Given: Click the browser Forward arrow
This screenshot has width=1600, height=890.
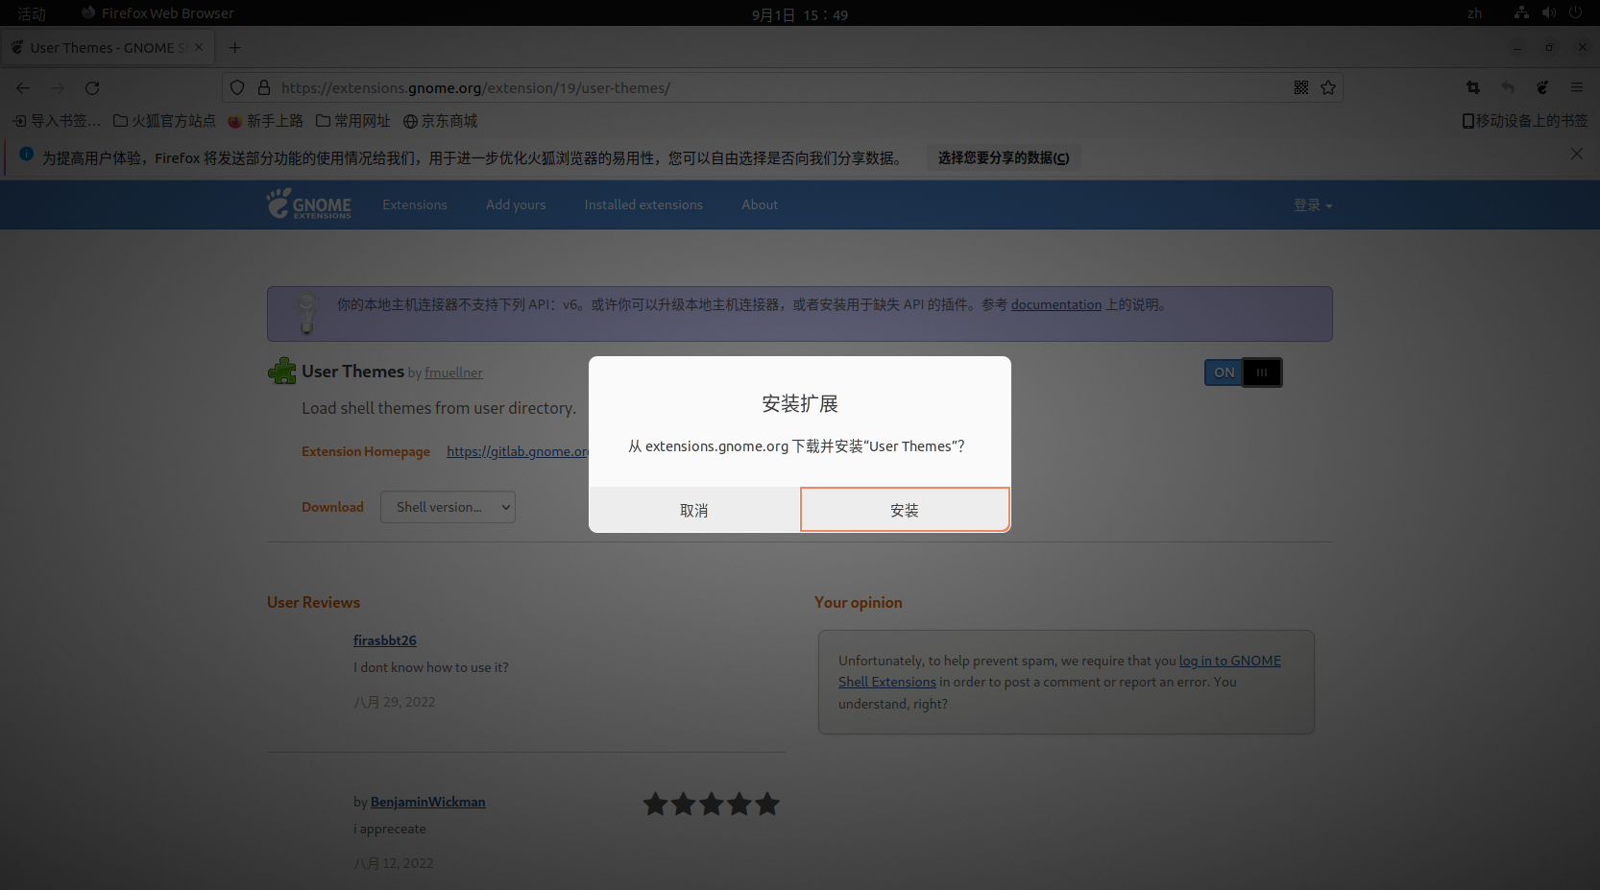Looking at the screenshot, I should 58,87.
